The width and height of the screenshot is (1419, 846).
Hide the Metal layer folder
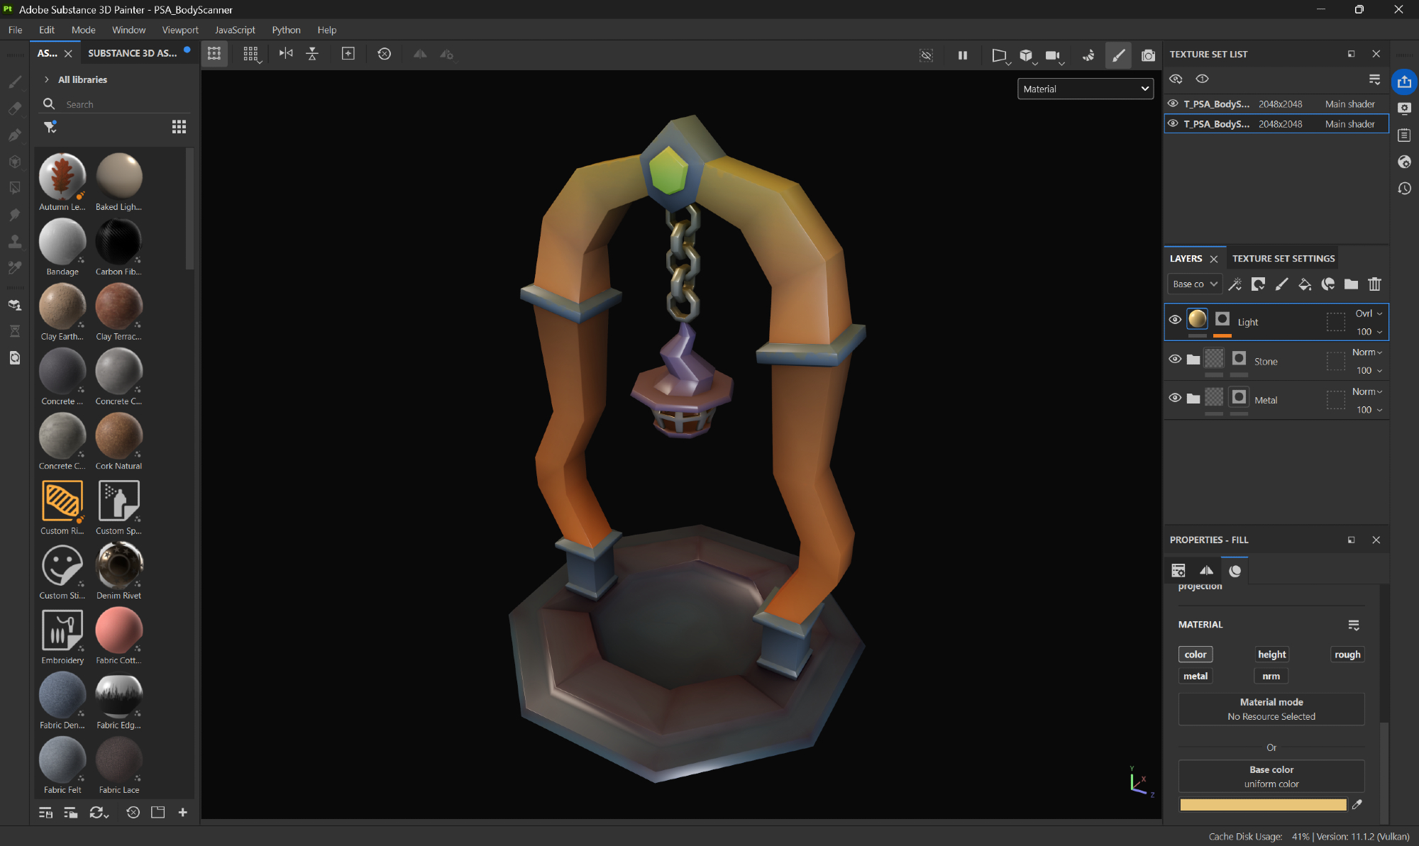point(1175,398)
